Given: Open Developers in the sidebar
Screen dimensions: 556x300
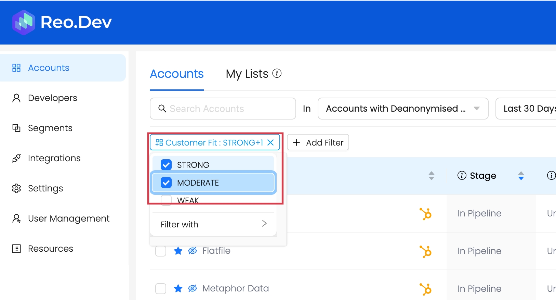Looking at the screenshot, I should (52, 98).
